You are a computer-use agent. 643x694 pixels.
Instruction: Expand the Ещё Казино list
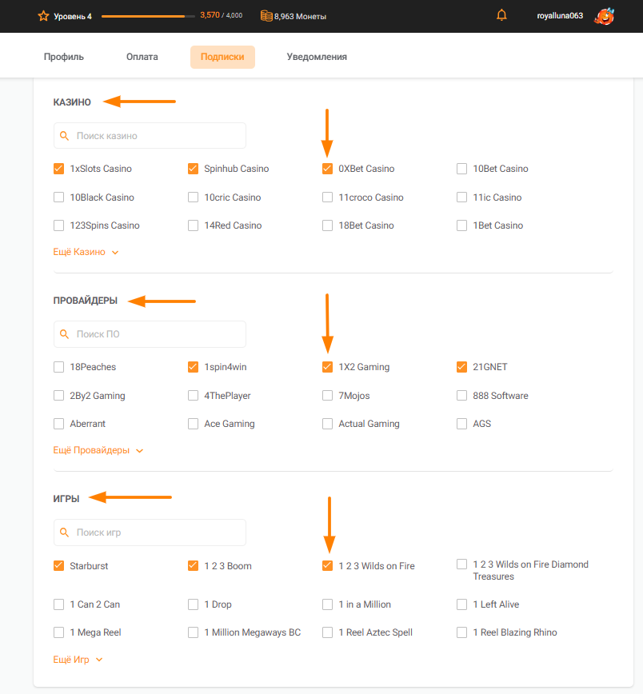click(x=86, y=252)
